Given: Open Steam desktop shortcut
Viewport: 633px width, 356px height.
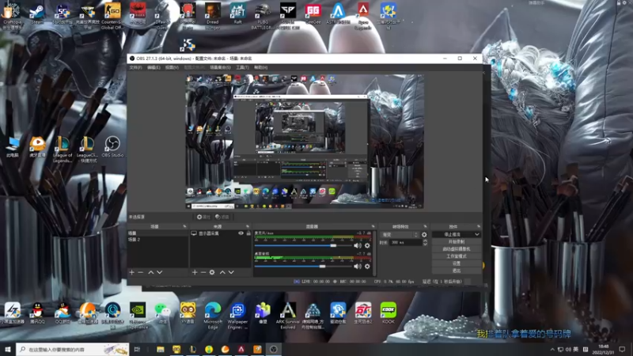Looking at the screenshot, I should pyautogui.click(x=36, y=13).
